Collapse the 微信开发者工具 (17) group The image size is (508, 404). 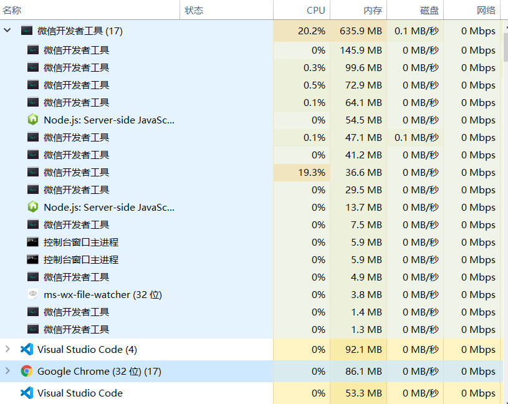(7, 31)
